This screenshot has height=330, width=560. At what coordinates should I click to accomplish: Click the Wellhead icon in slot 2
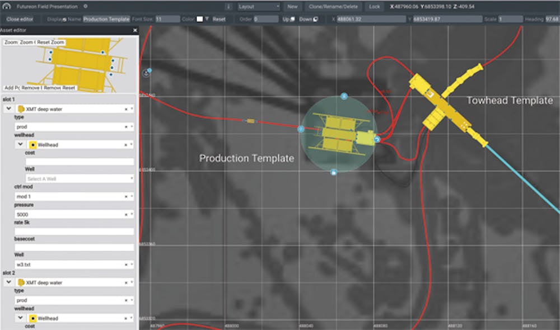[x=33, y=318]
